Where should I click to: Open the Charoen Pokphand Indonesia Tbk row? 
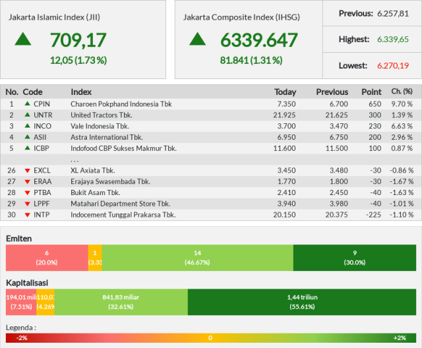pyautogui.click(x=121, y=103)
